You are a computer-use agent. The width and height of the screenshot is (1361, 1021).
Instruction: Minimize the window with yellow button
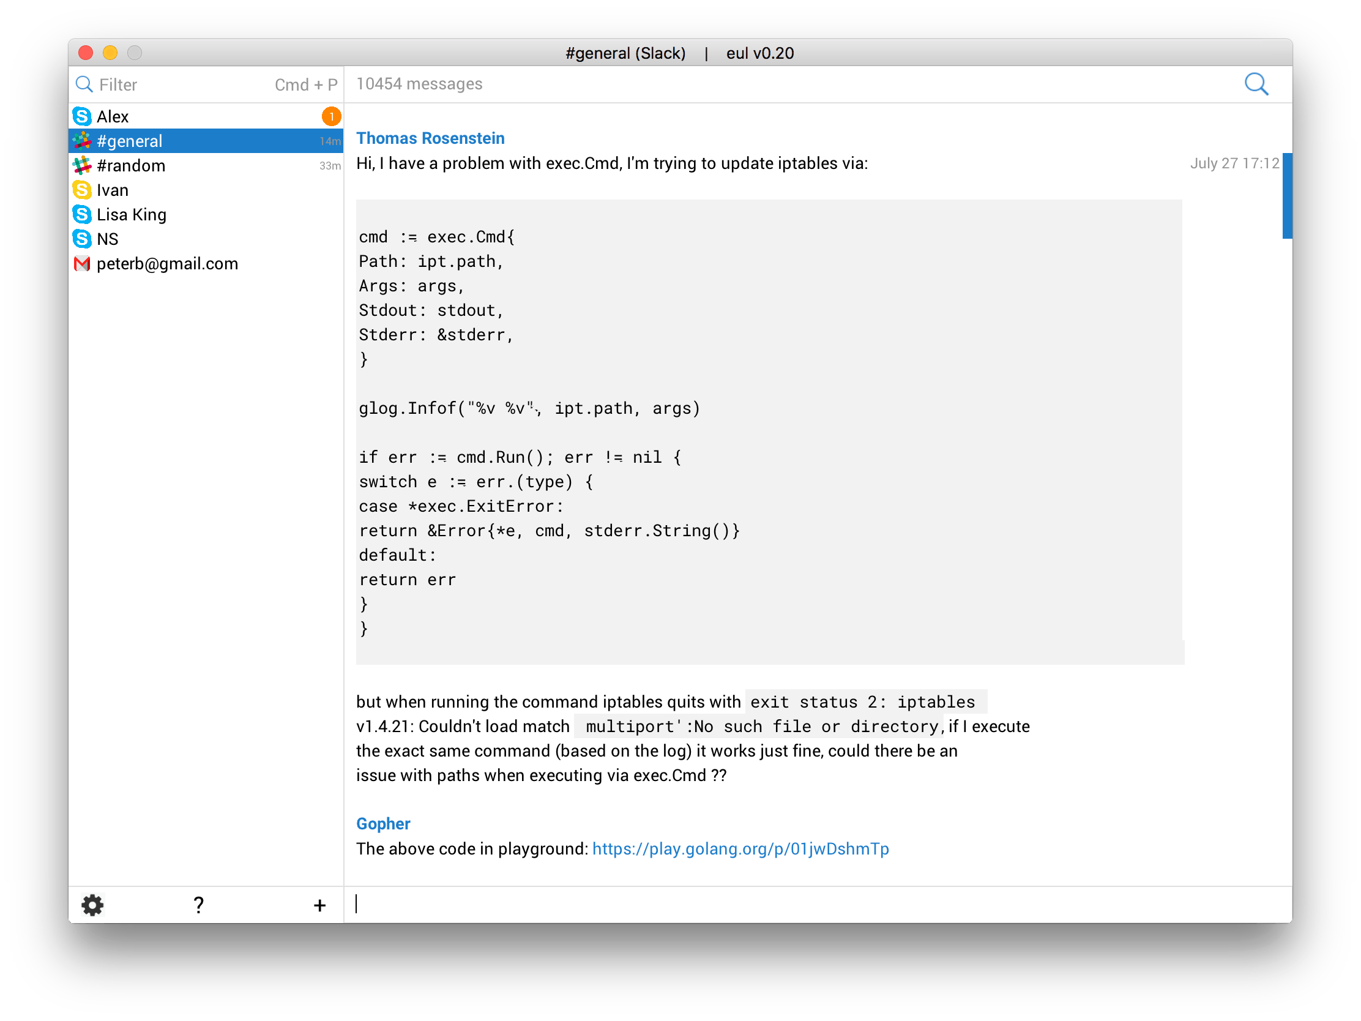pos(110,53)
